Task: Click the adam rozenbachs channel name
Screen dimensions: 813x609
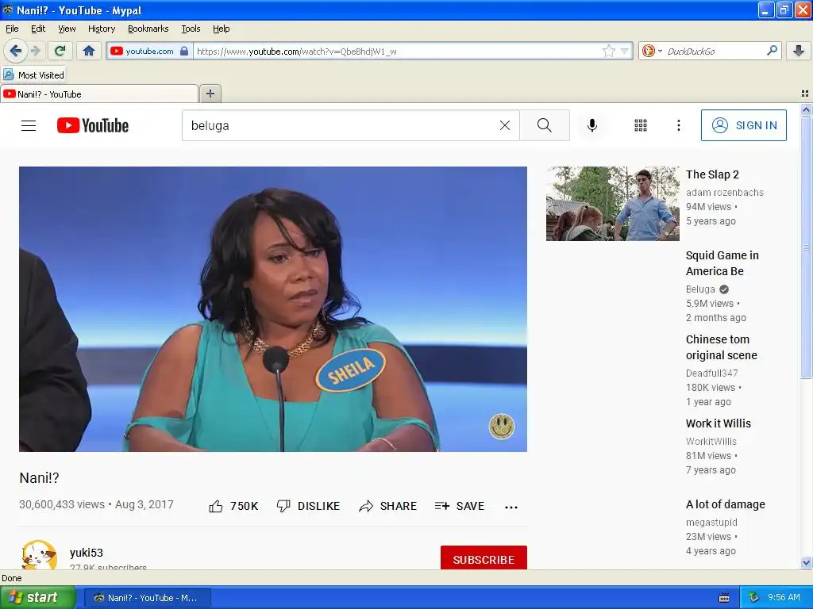Action: 725,192
